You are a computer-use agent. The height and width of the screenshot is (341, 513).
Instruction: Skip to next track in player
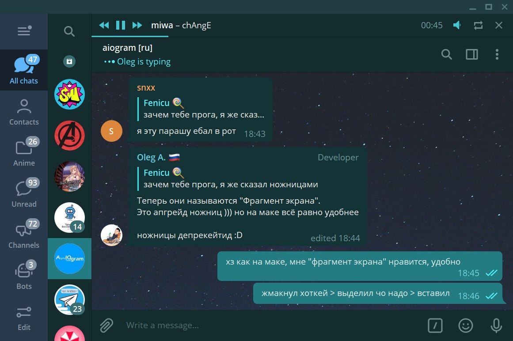coord(137,25)
